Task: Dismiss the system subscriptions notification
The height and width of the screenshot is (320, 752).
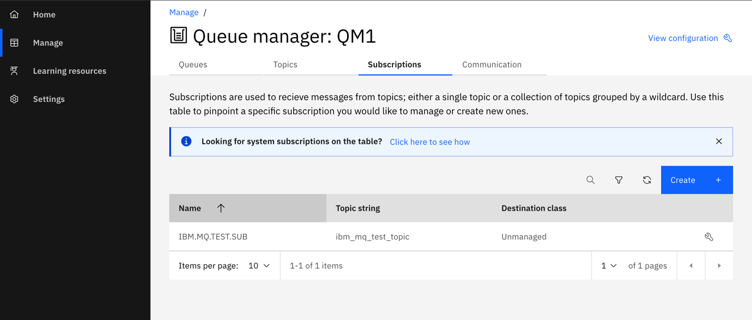Action: pos(719,142)
